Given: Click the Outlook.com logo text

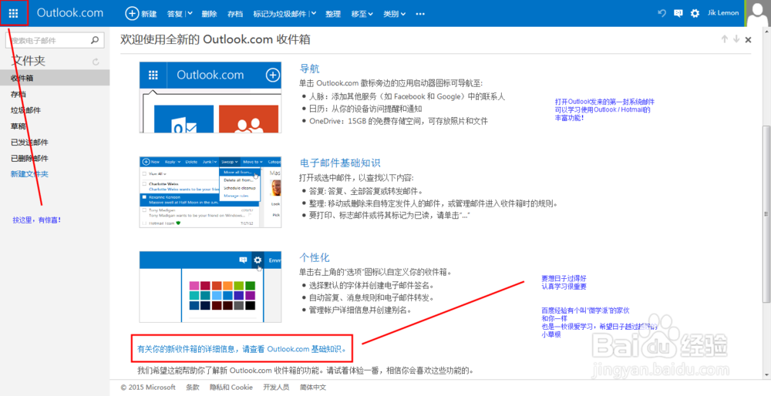Looking at the screenshot, I should click(x=70, y=13).
